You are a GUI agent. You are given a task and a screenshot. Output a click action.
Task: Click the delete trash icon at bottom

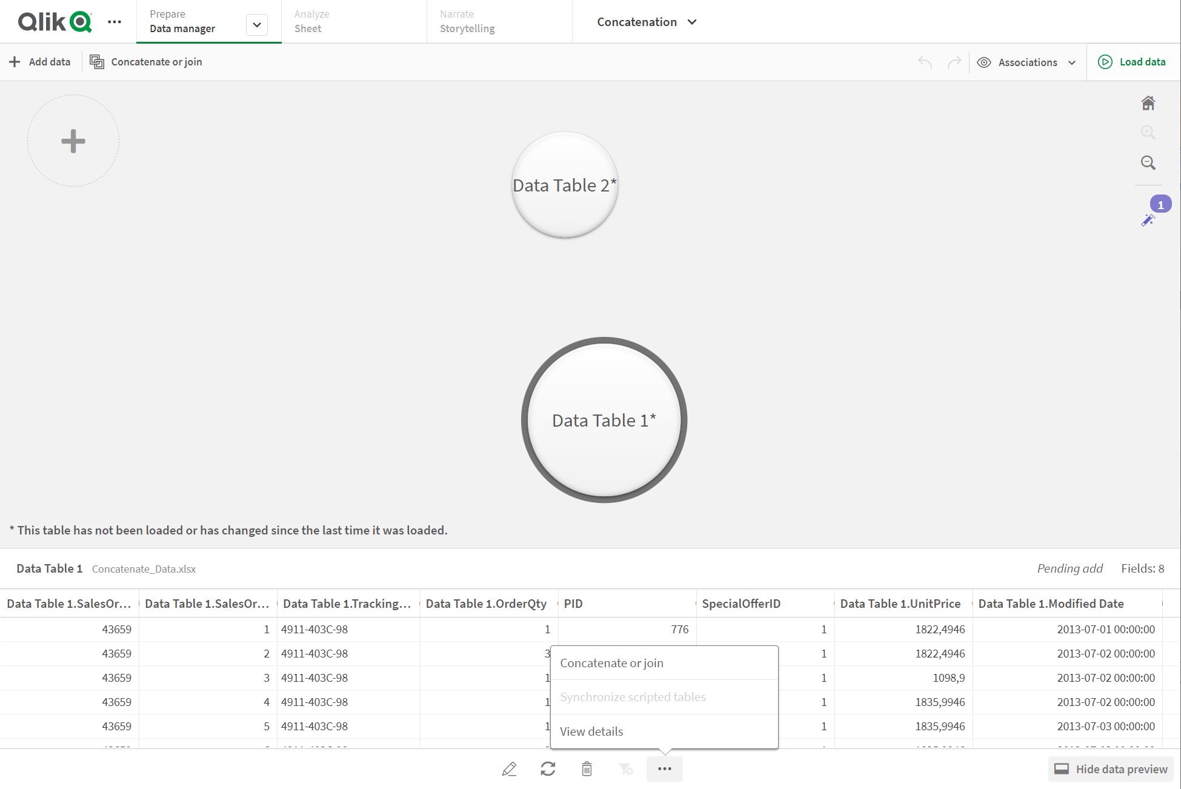pos(586,769)
